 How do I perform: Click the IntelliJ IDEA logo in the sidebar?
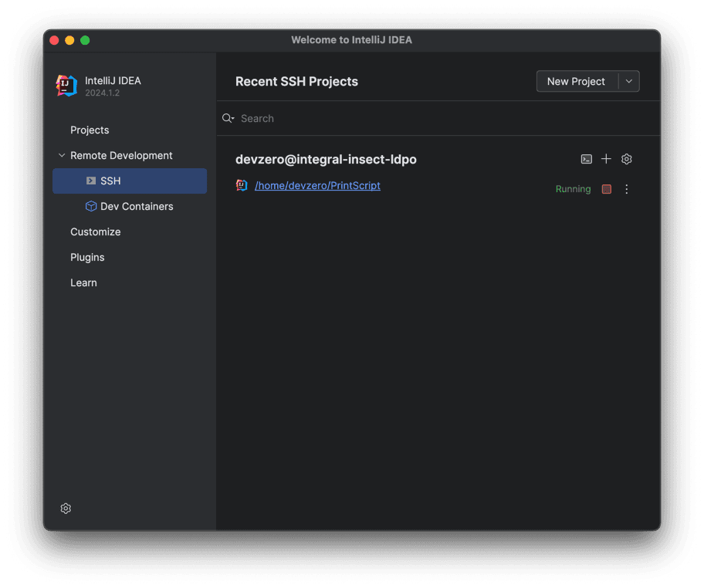pos(66,86)
